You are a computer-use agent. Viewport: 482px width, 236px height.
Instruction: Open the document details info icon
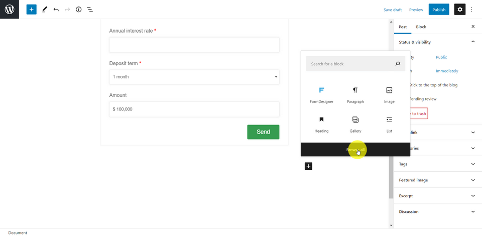point(78,10)
